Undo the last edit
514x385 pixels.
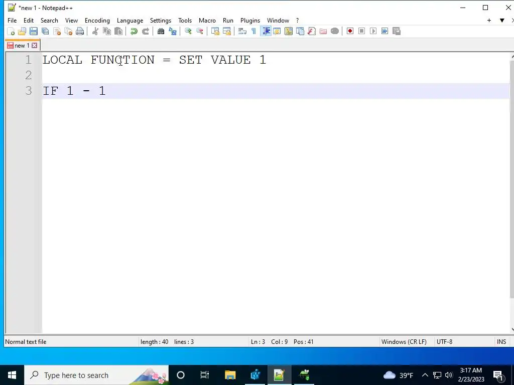pyautogui.click(x=134, y=31)
